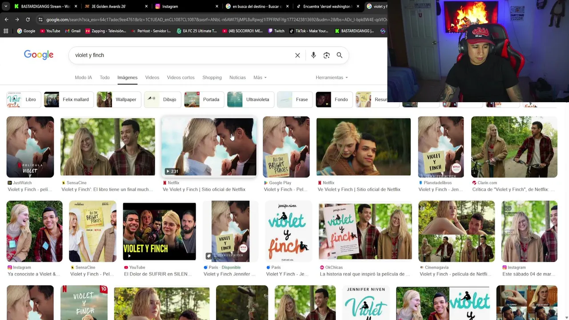Open the (48) SOCORRO!! bookmark
Image resolution: width=569 pixels, height=320 pixels.
(242, 31)
